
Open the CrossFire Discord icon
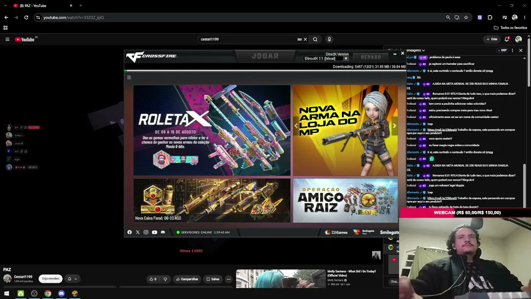[163, 232]
